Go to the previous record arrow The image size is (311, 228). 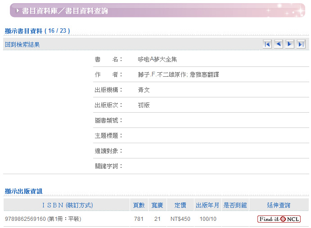click(x=279, y=44)
